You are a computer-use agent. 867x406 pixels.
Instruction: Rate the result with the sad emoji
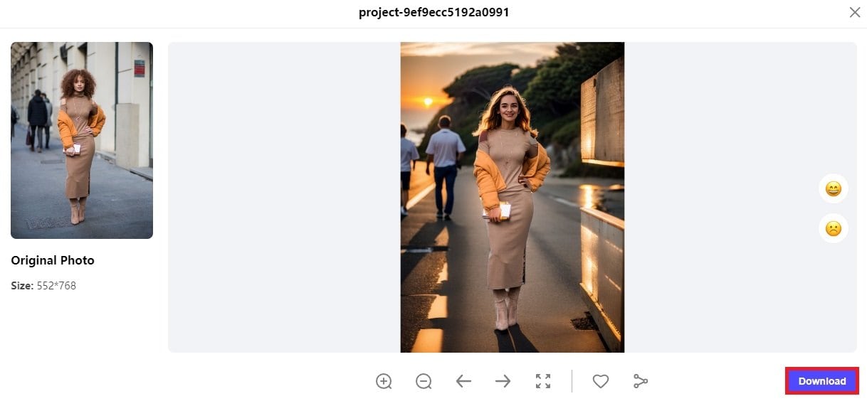tap(833, 229)
